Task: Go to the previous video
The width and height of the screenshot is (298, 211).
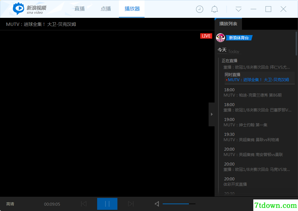Action: pos(84,204)
